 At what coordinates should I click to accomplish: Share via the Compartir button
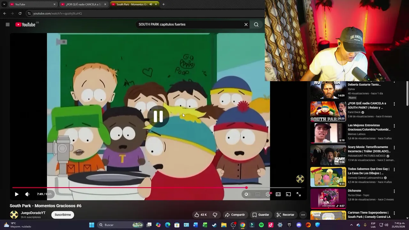[235, 215]
